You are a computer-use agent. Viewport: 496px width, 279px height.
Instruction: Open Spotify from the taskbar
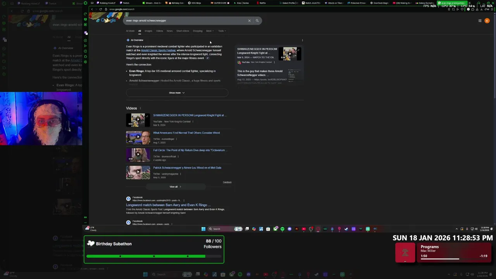click(282, 229)
